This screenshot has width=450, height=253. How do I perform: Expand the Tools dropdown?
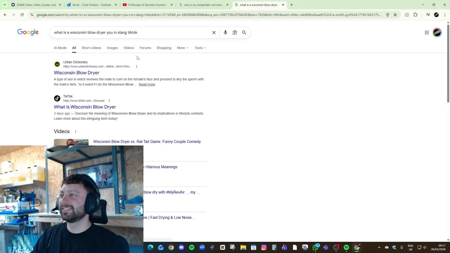[x=200, y=48]
